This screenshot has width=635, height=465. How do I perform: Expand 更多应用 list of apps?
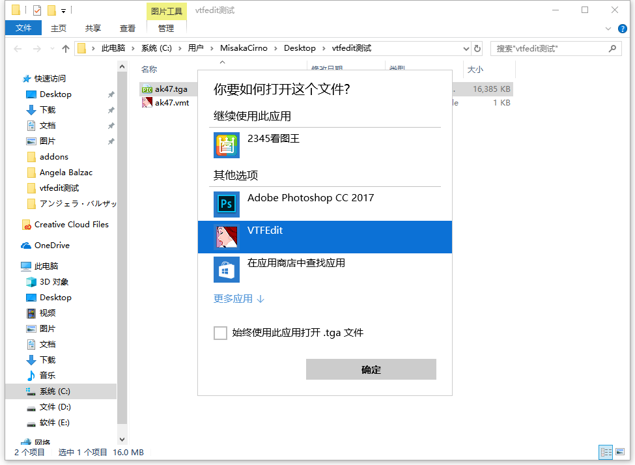(x=238, y=299)
